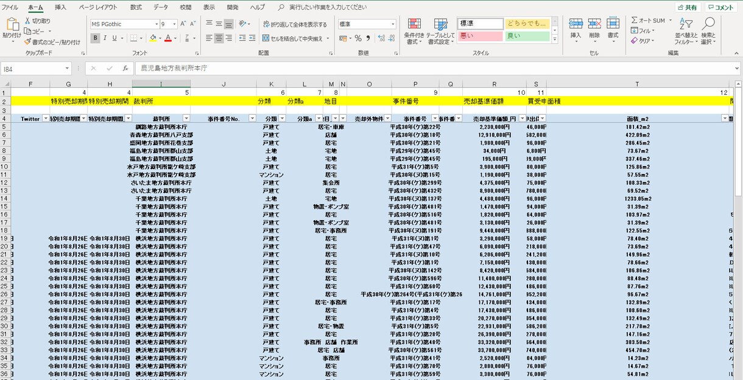
Task: Click the text orientation icon
Action: coord(242,24)
